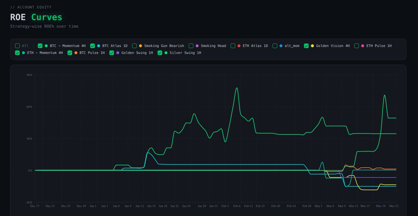Click the green dot beside Silver Swing 1H
This screenshot has width=418, height=216.
point(166,53)
